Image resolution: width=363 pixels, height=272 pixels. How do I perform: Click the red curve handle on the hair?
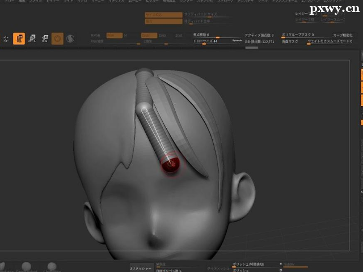tap(170, 164)
